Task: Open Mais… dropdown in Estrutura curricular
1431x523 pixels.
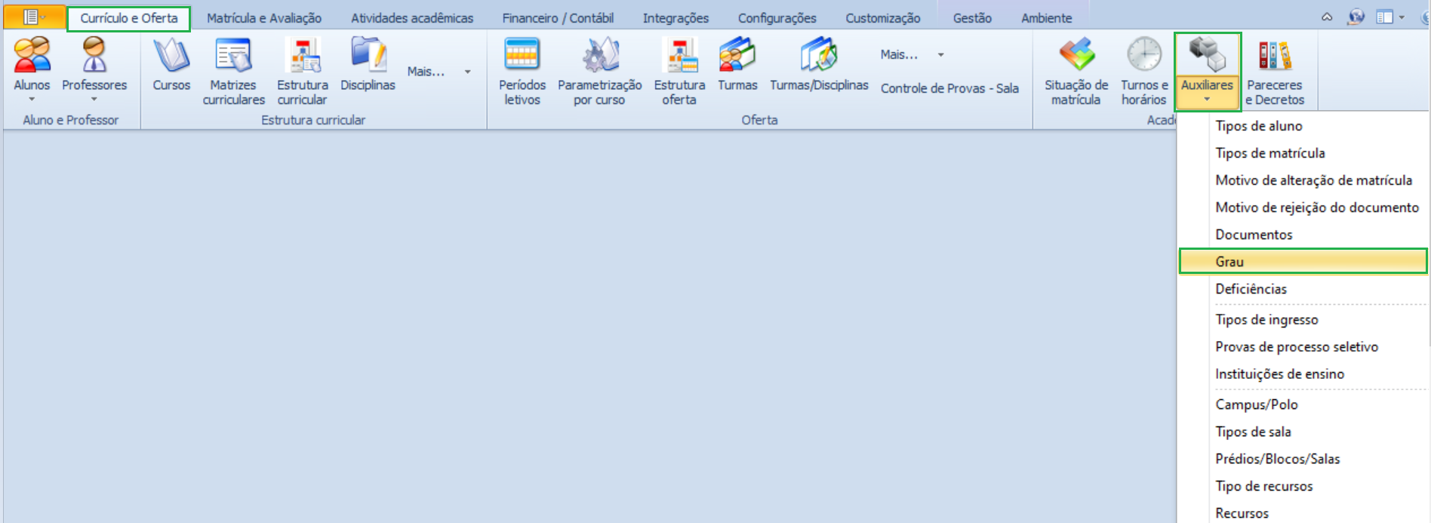Action: [439, 72]
